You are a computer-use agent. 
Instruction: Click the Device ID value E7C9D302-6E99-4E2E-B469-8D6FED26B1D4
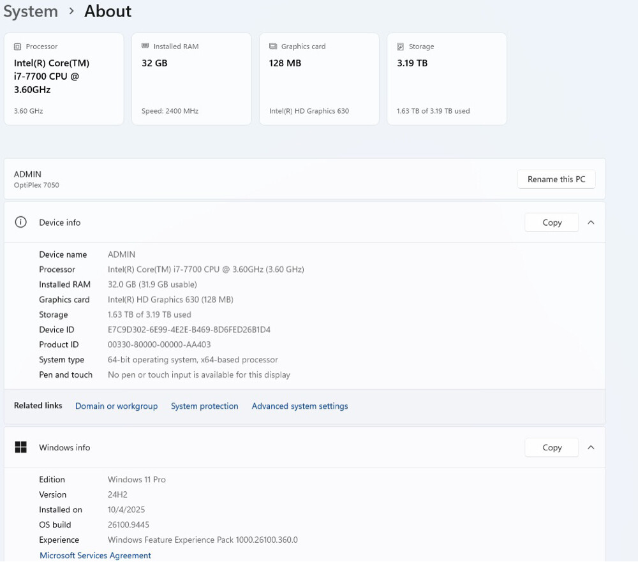(189, 330)
